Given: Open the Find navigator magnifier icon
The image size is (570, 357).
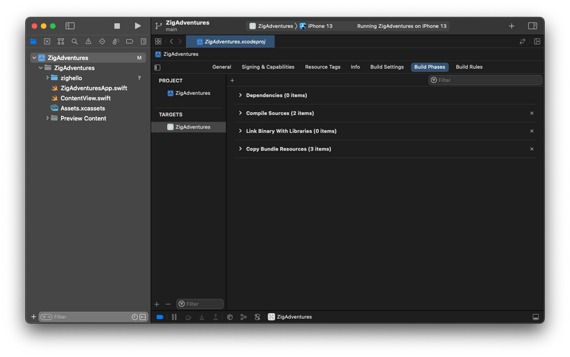Looking at the screenshot, I should (74, 41).
